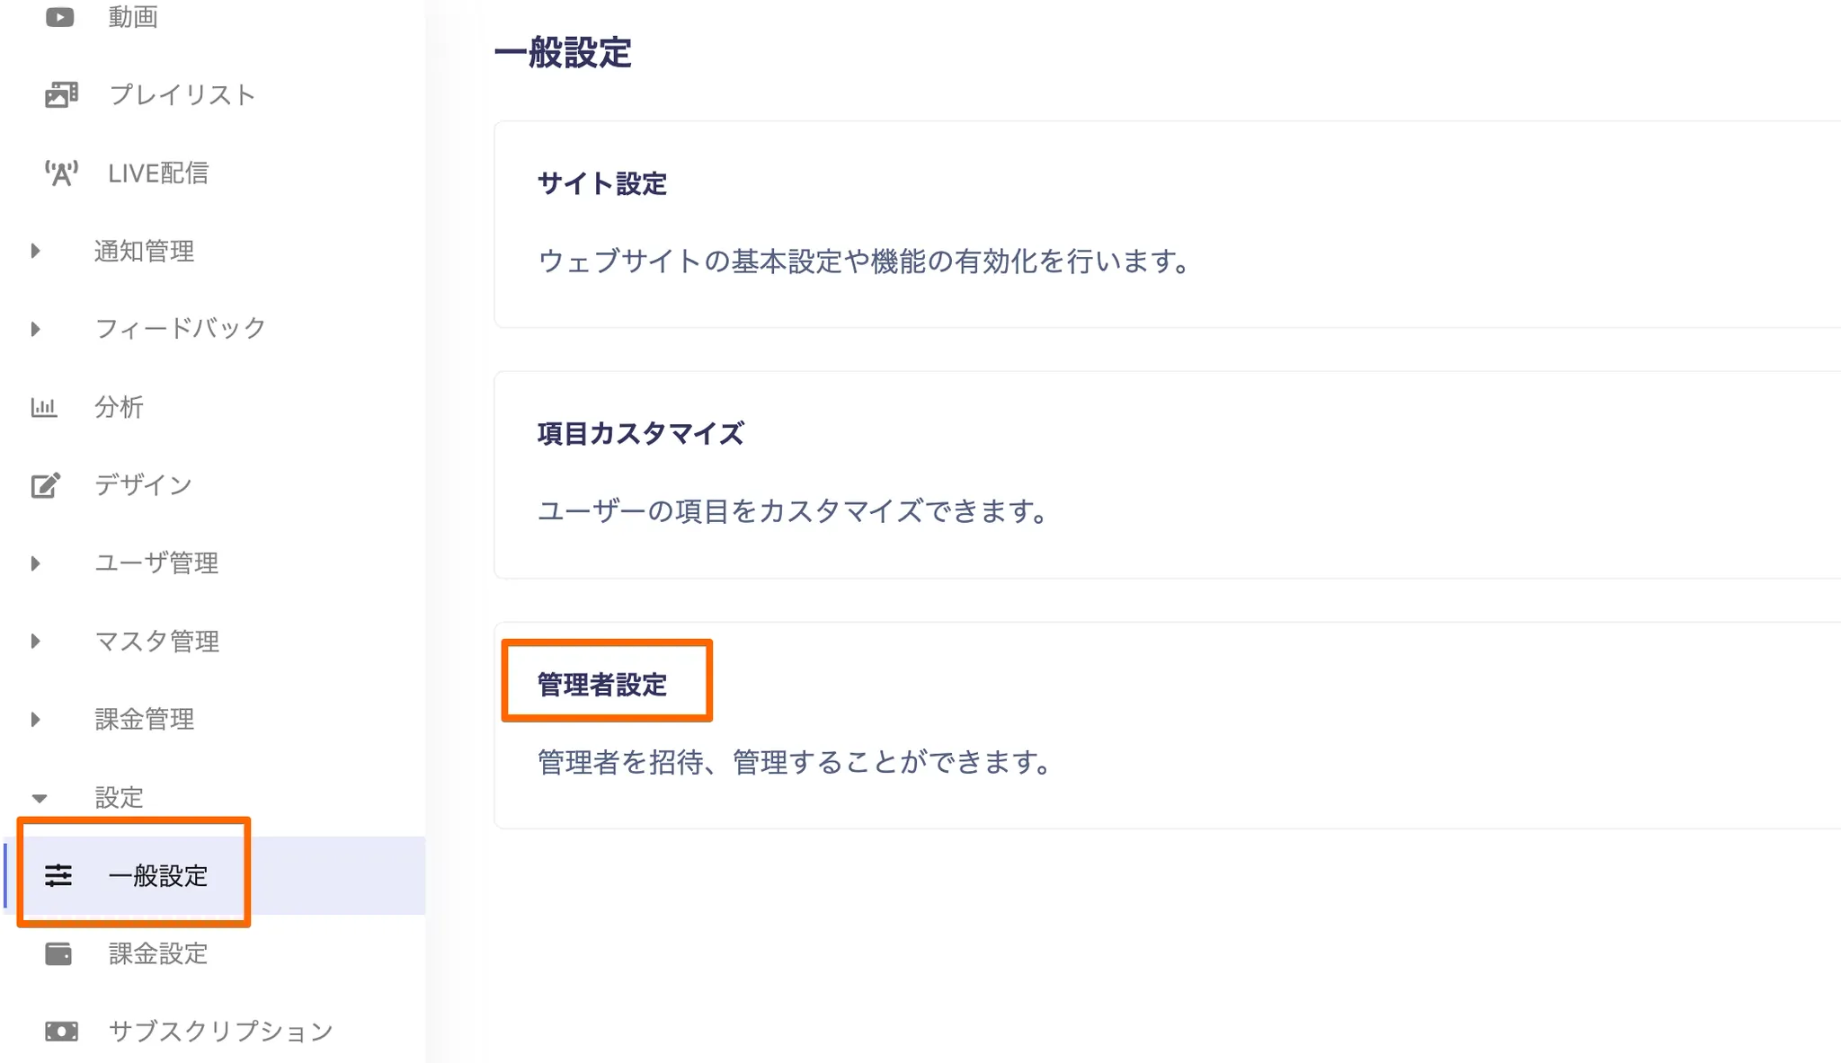Click the 一般設定 sliders icon

click(58, 875)
